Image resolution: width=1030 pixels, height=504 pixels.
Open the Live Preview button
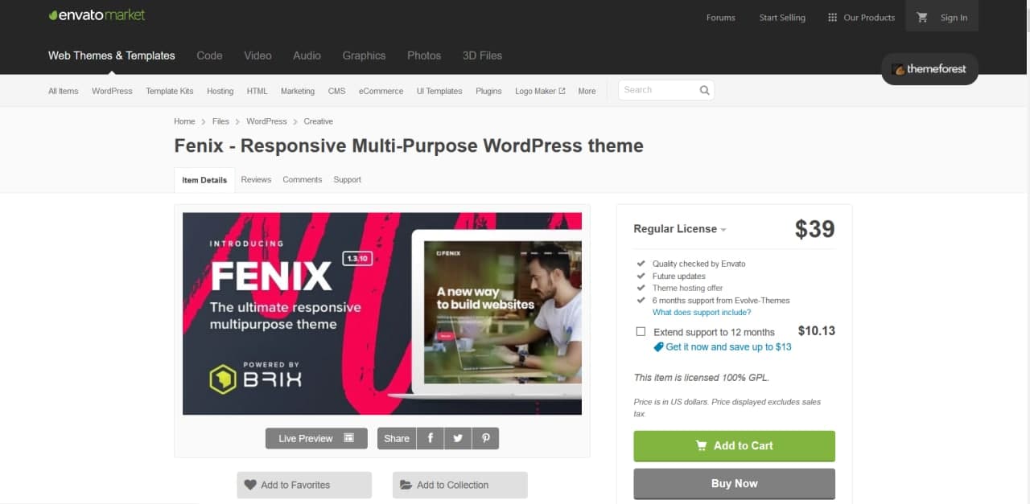(316, 438)
